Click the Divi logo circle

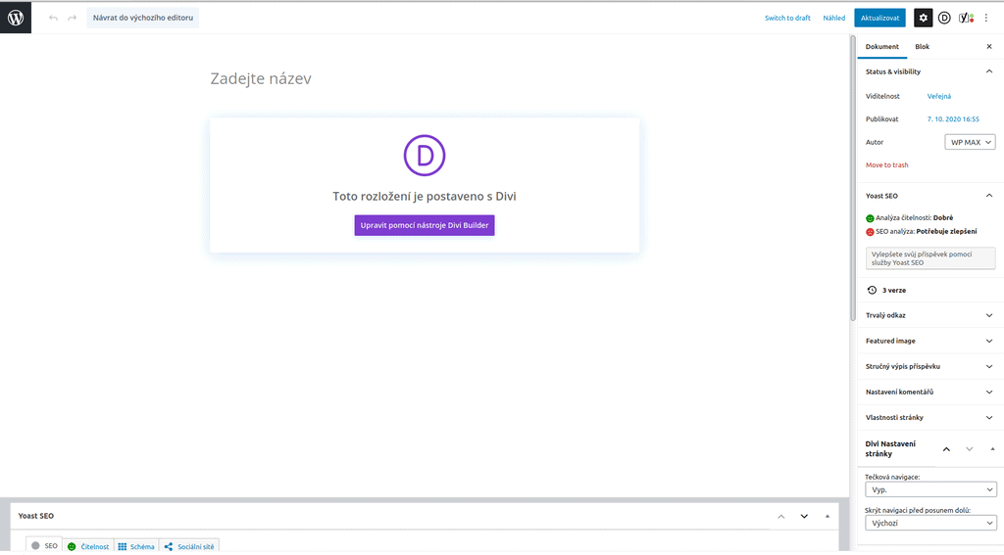pos(424,156)
